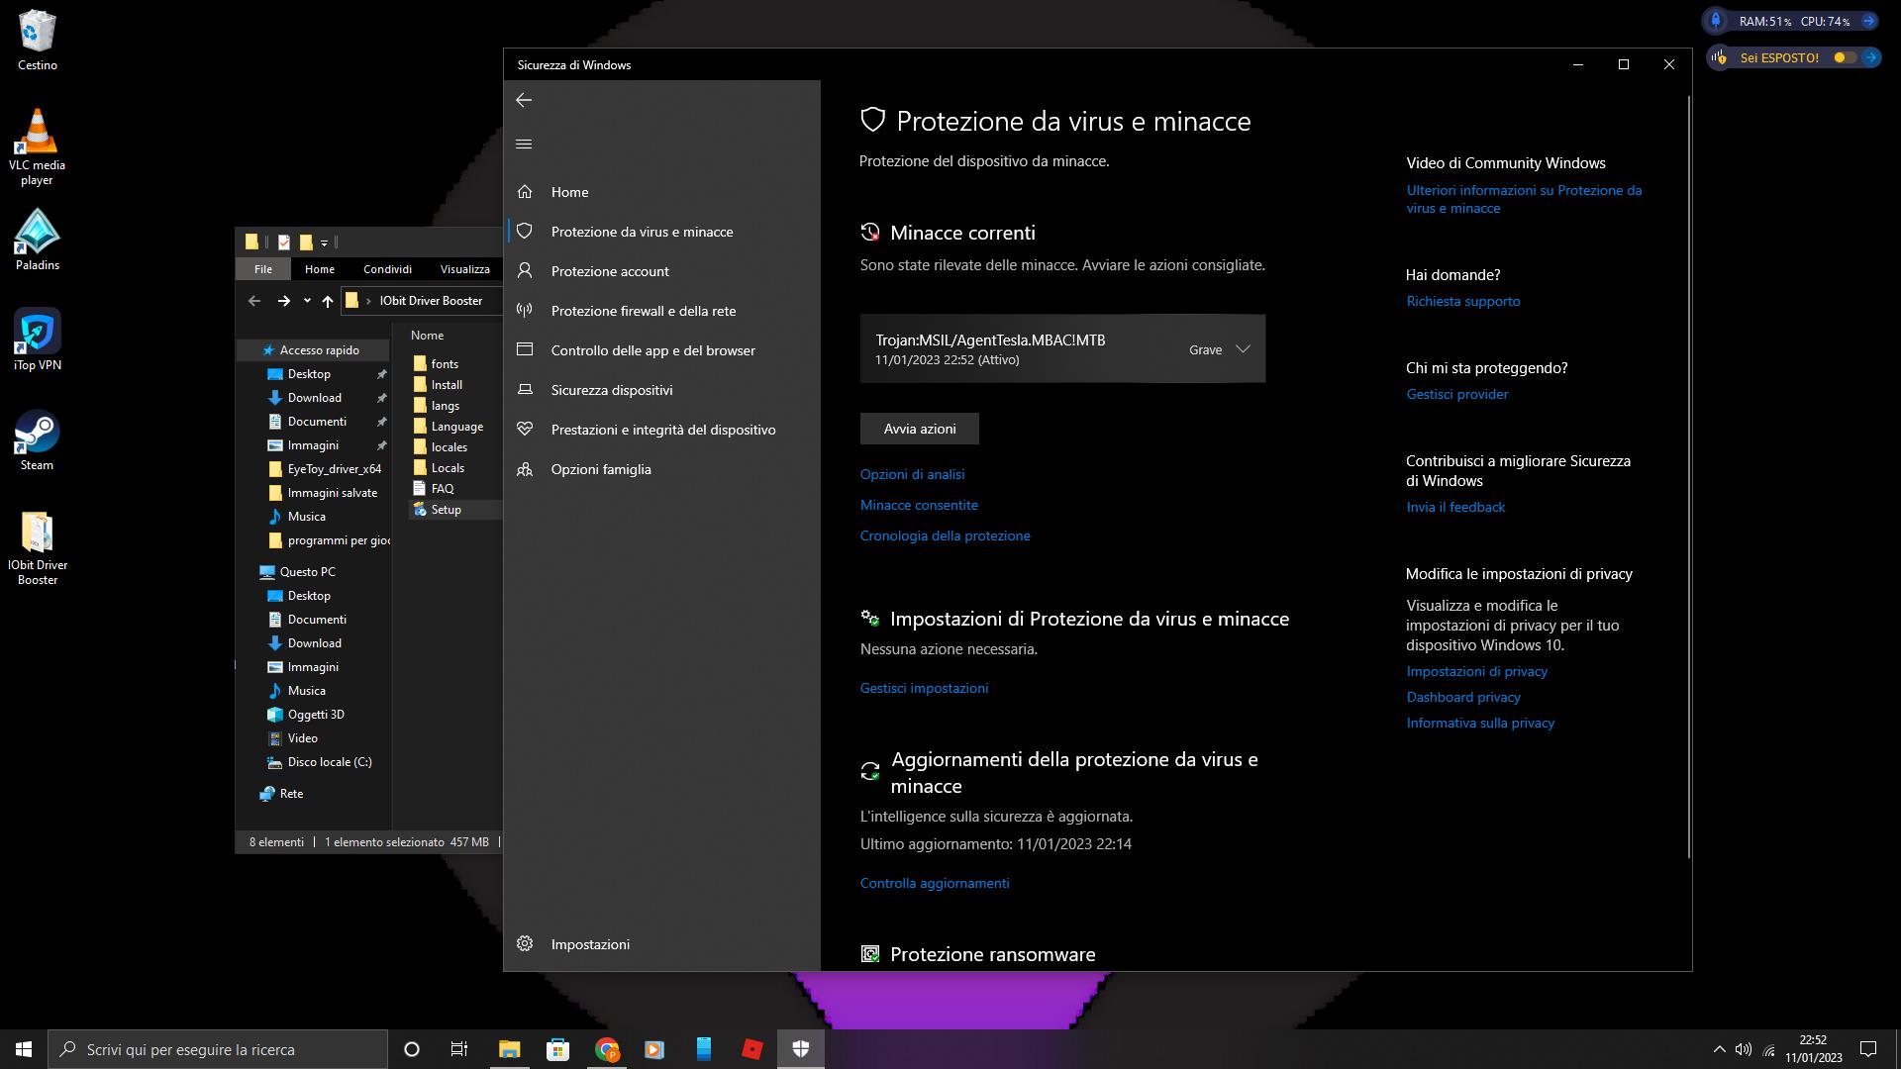Click the Windows Security vertical scrollbar
This screenshot has height=1069, width=1901.
tap(1688, 475)
